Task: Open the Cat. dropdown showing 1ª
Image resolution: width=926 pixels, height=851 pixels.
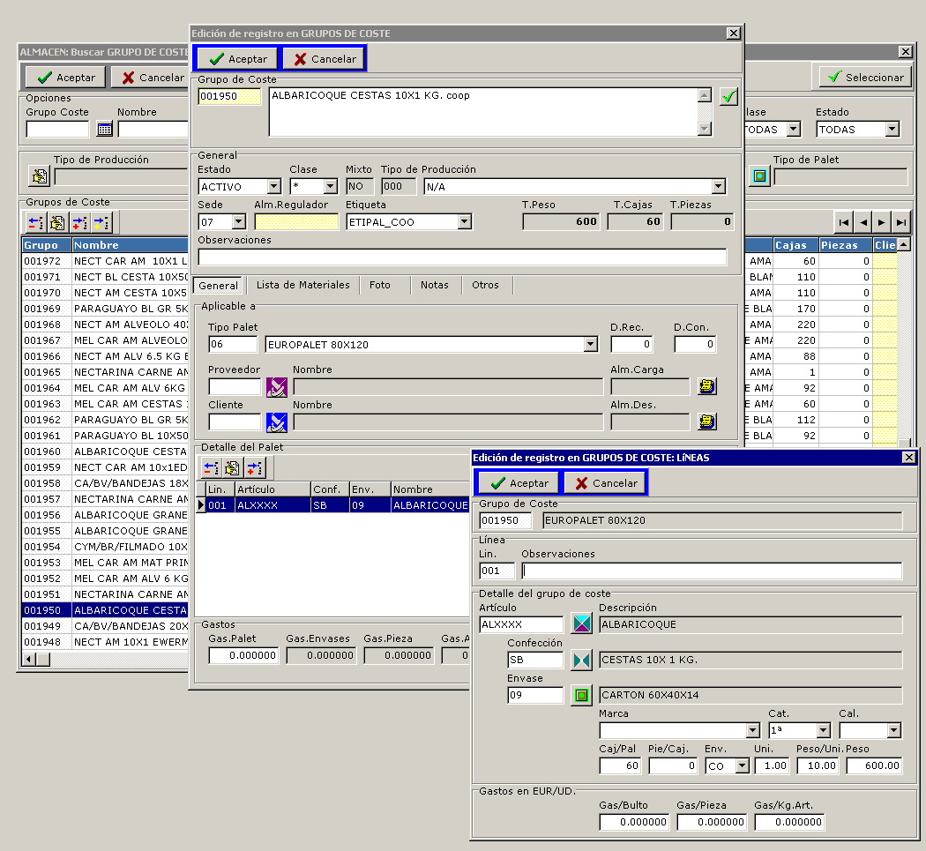Action: 823,731
